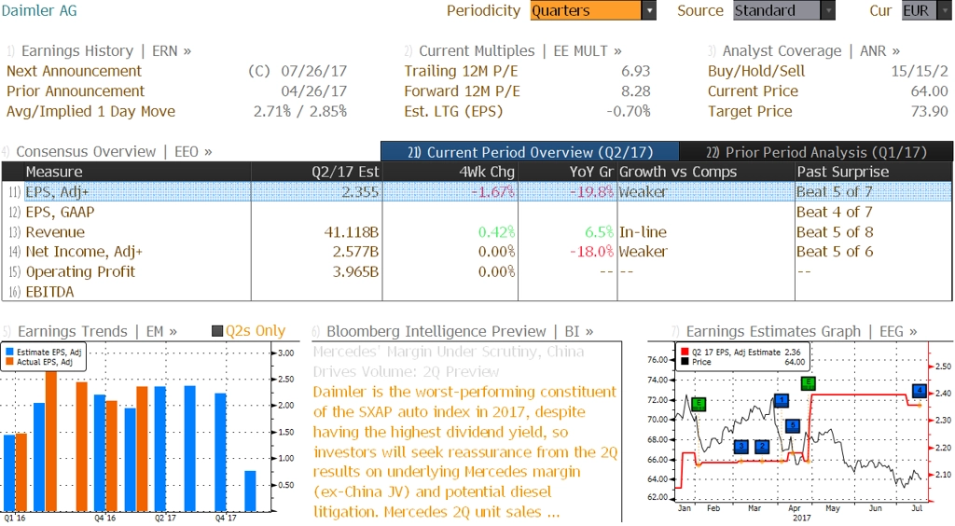Image resolution: width=955 pixels, height=526 pixels.
Task: Select the 16) EBITDA measure row
Action: pyautogui.click(x=477, y=292)
